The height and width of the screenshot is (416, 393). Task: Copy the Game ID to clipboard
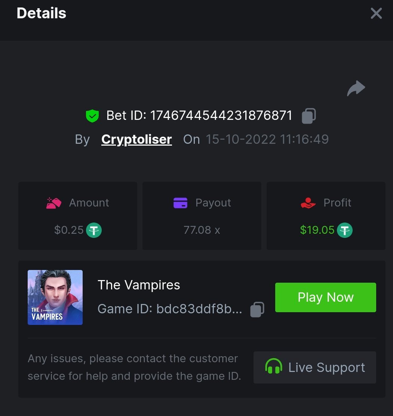click(257, 310)
